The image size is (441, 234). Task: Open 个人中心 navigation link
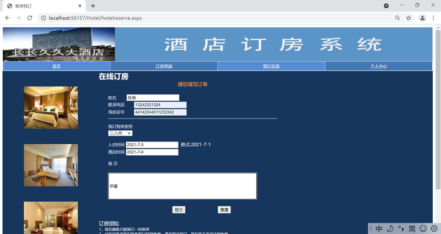pos(379,66)
